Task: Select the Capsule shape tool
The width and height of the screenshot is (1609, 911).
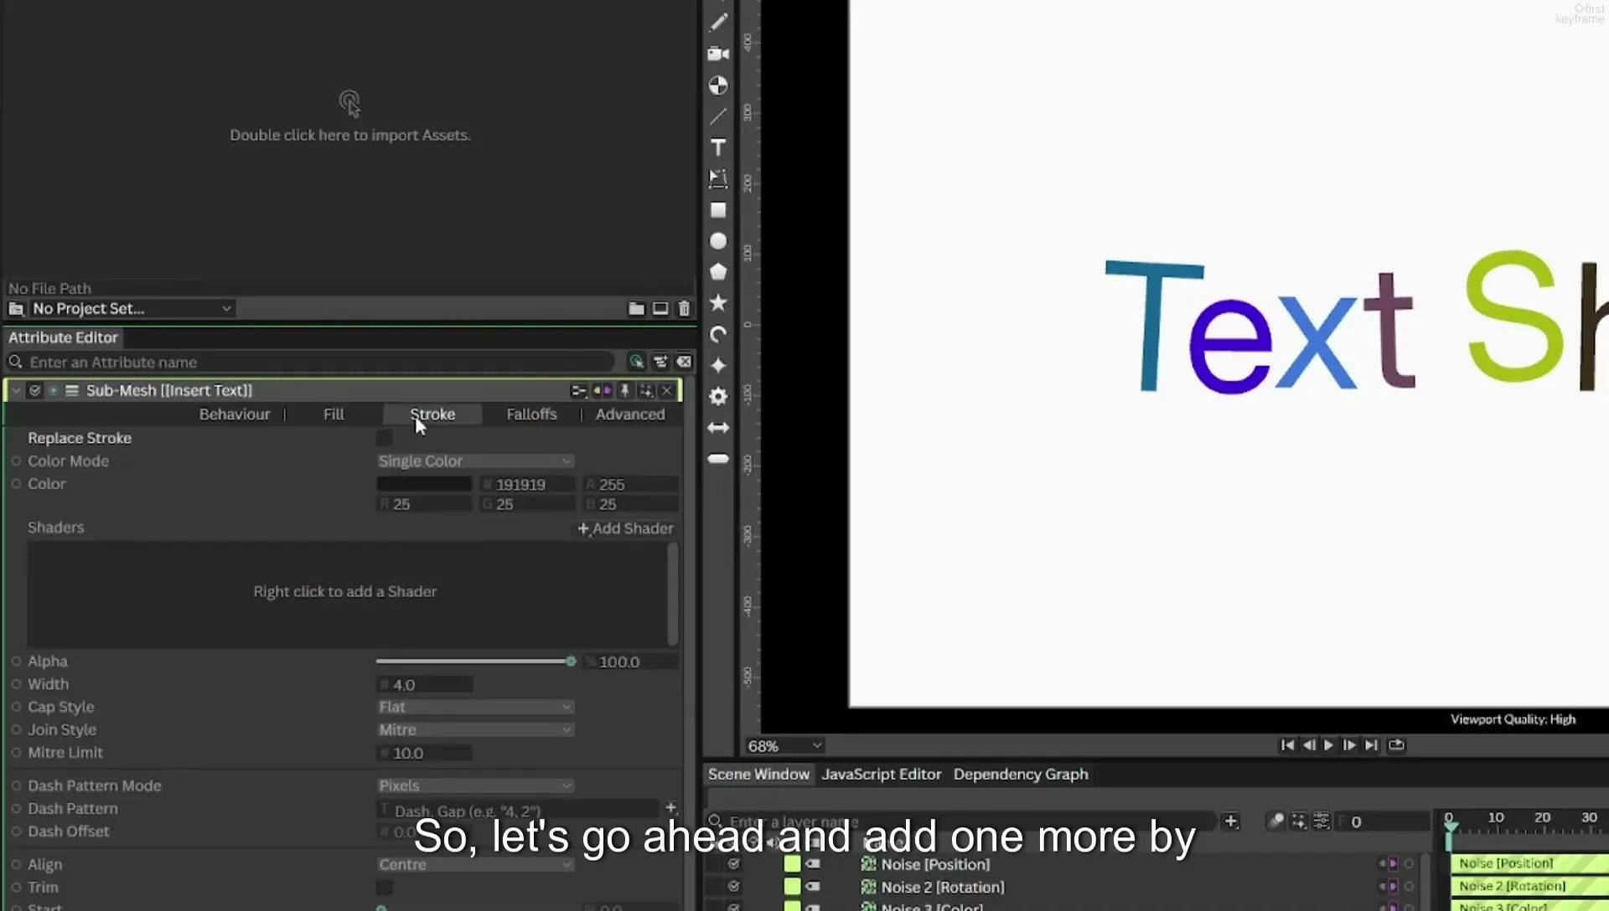Action: click(718, 459)
